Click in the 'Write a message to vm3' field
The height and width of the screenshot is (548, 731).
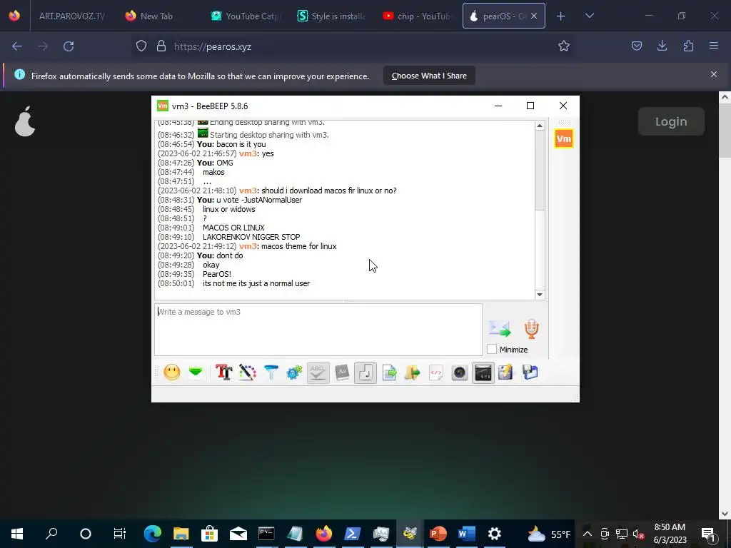coord(318,330)
